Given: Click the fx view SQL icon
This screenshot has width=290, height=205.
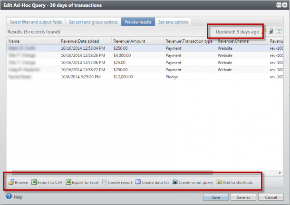Looking at the screenshot, I should tap(271, 32).
